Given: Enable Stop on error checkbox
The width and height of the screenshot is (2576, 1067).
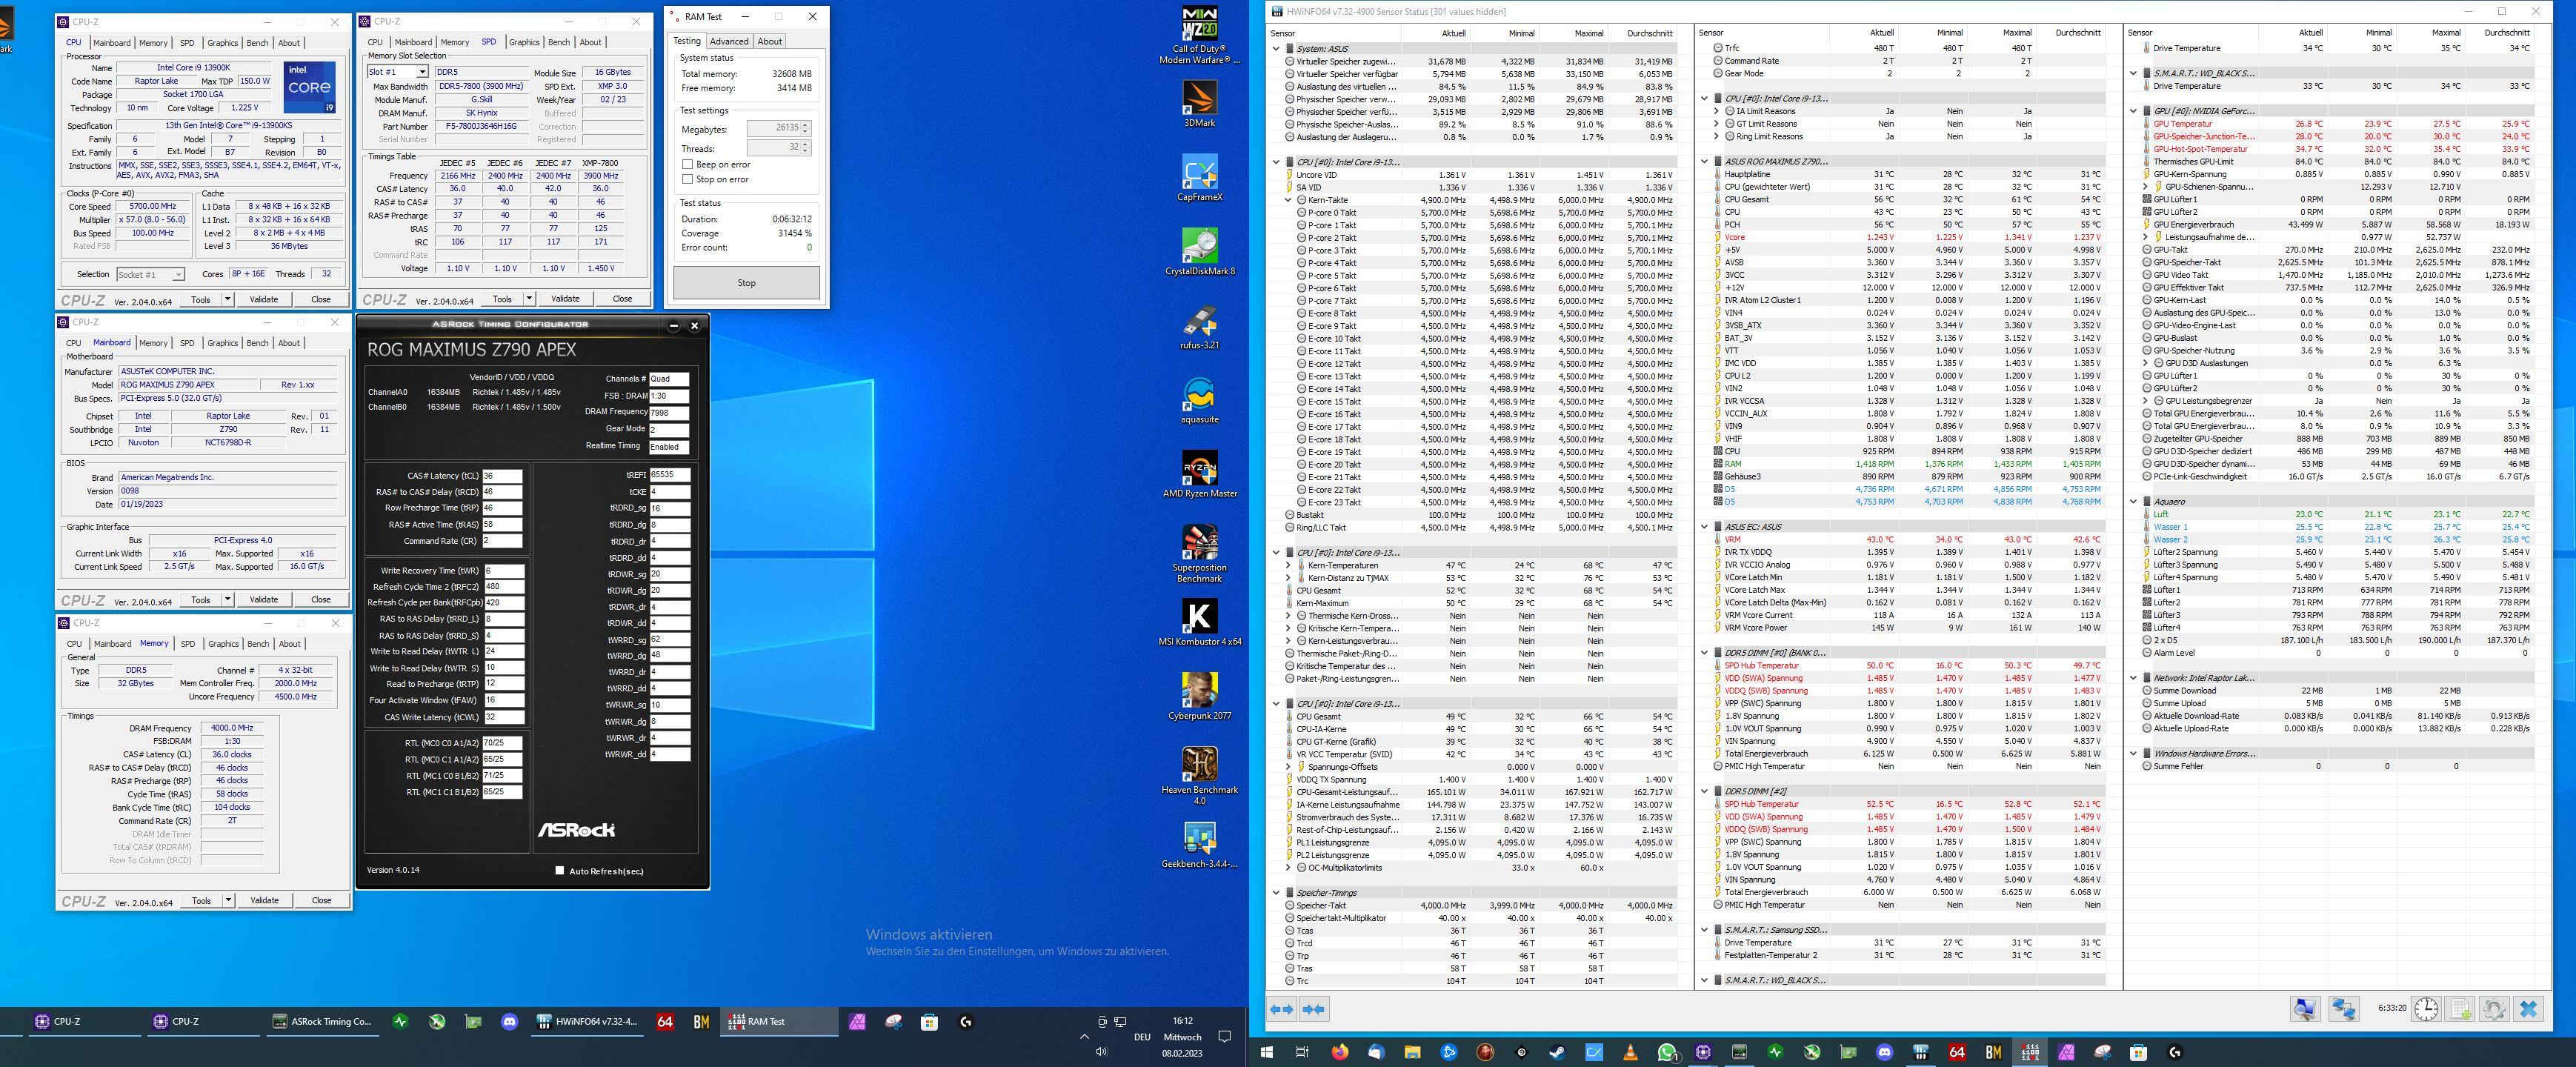Looking at the screenshot, I should pos(688,179).
